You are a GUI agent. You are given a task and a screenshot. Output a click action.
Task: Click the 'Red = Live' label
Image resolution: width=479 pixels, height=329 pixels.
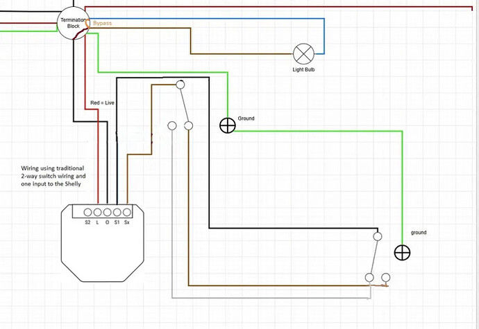point(102,103)
